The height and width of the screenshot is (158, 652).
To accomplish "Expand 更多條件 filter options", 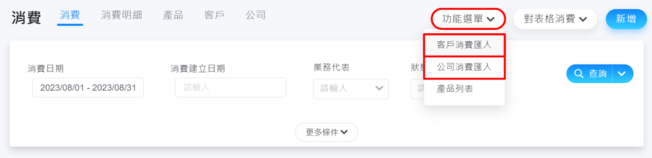I will point(327,132).
